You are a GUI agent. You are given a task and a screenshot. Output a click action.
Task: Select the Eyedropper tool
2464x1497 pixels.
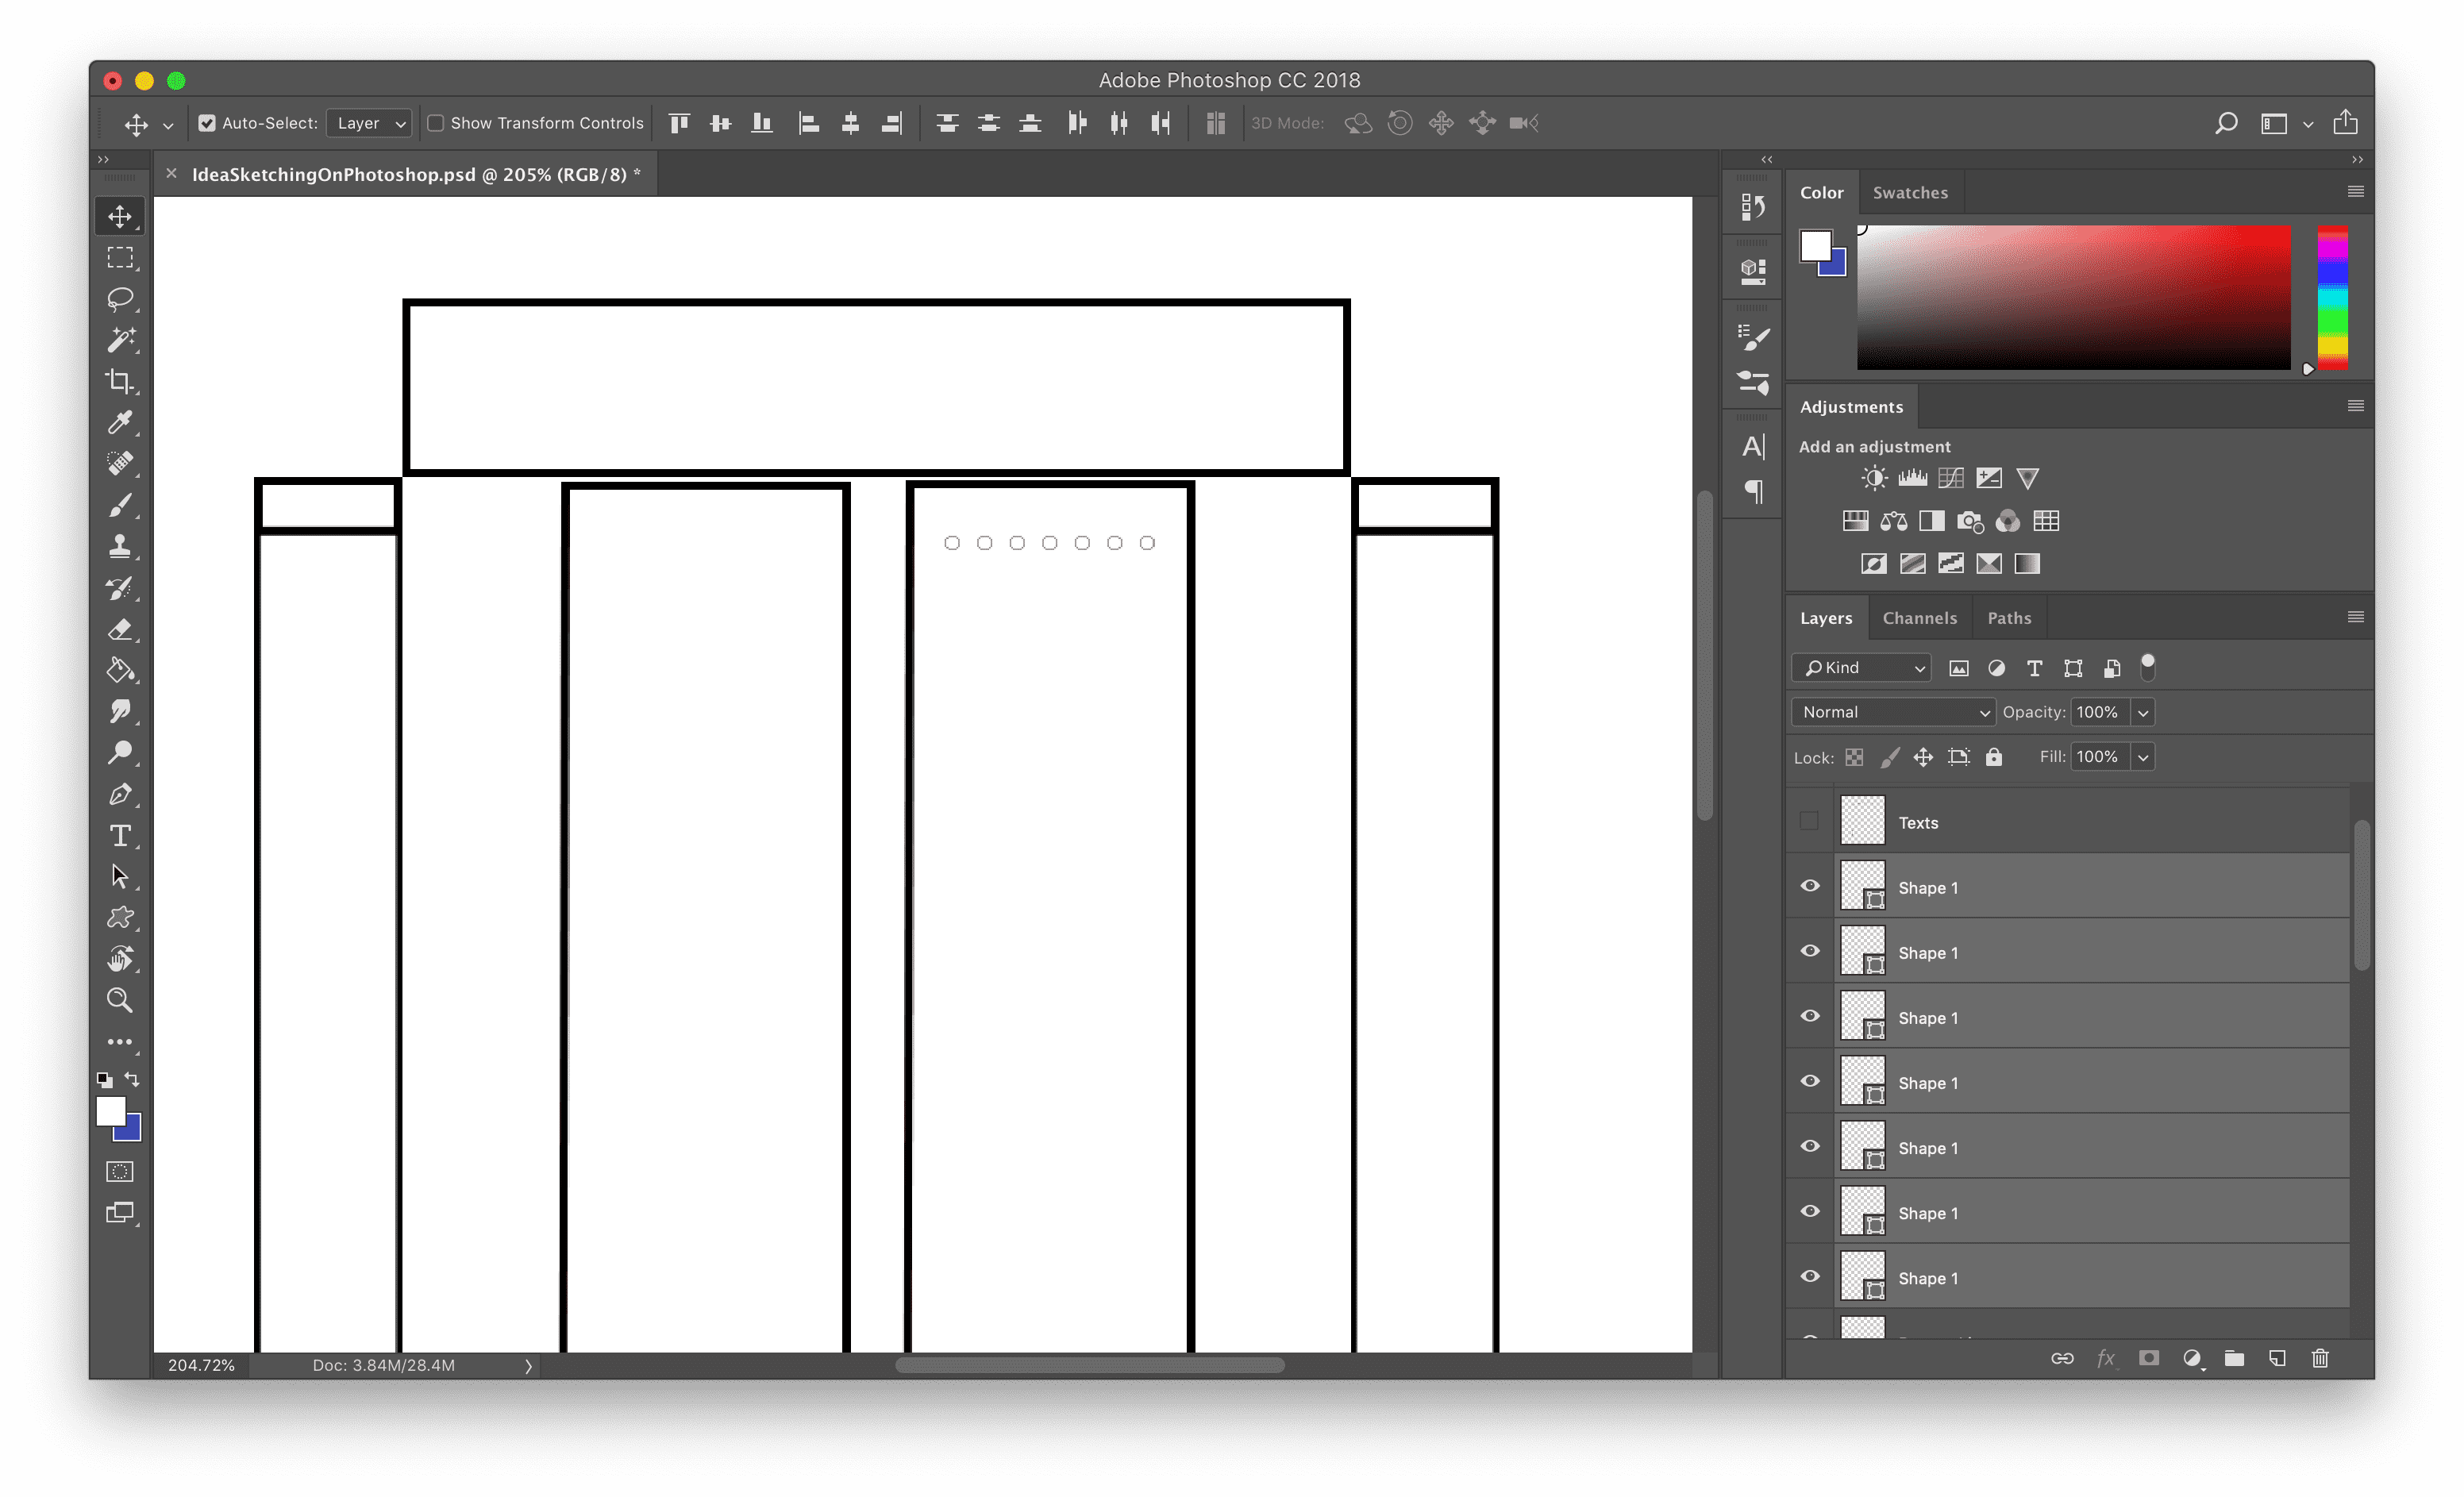tap(120, 422)
